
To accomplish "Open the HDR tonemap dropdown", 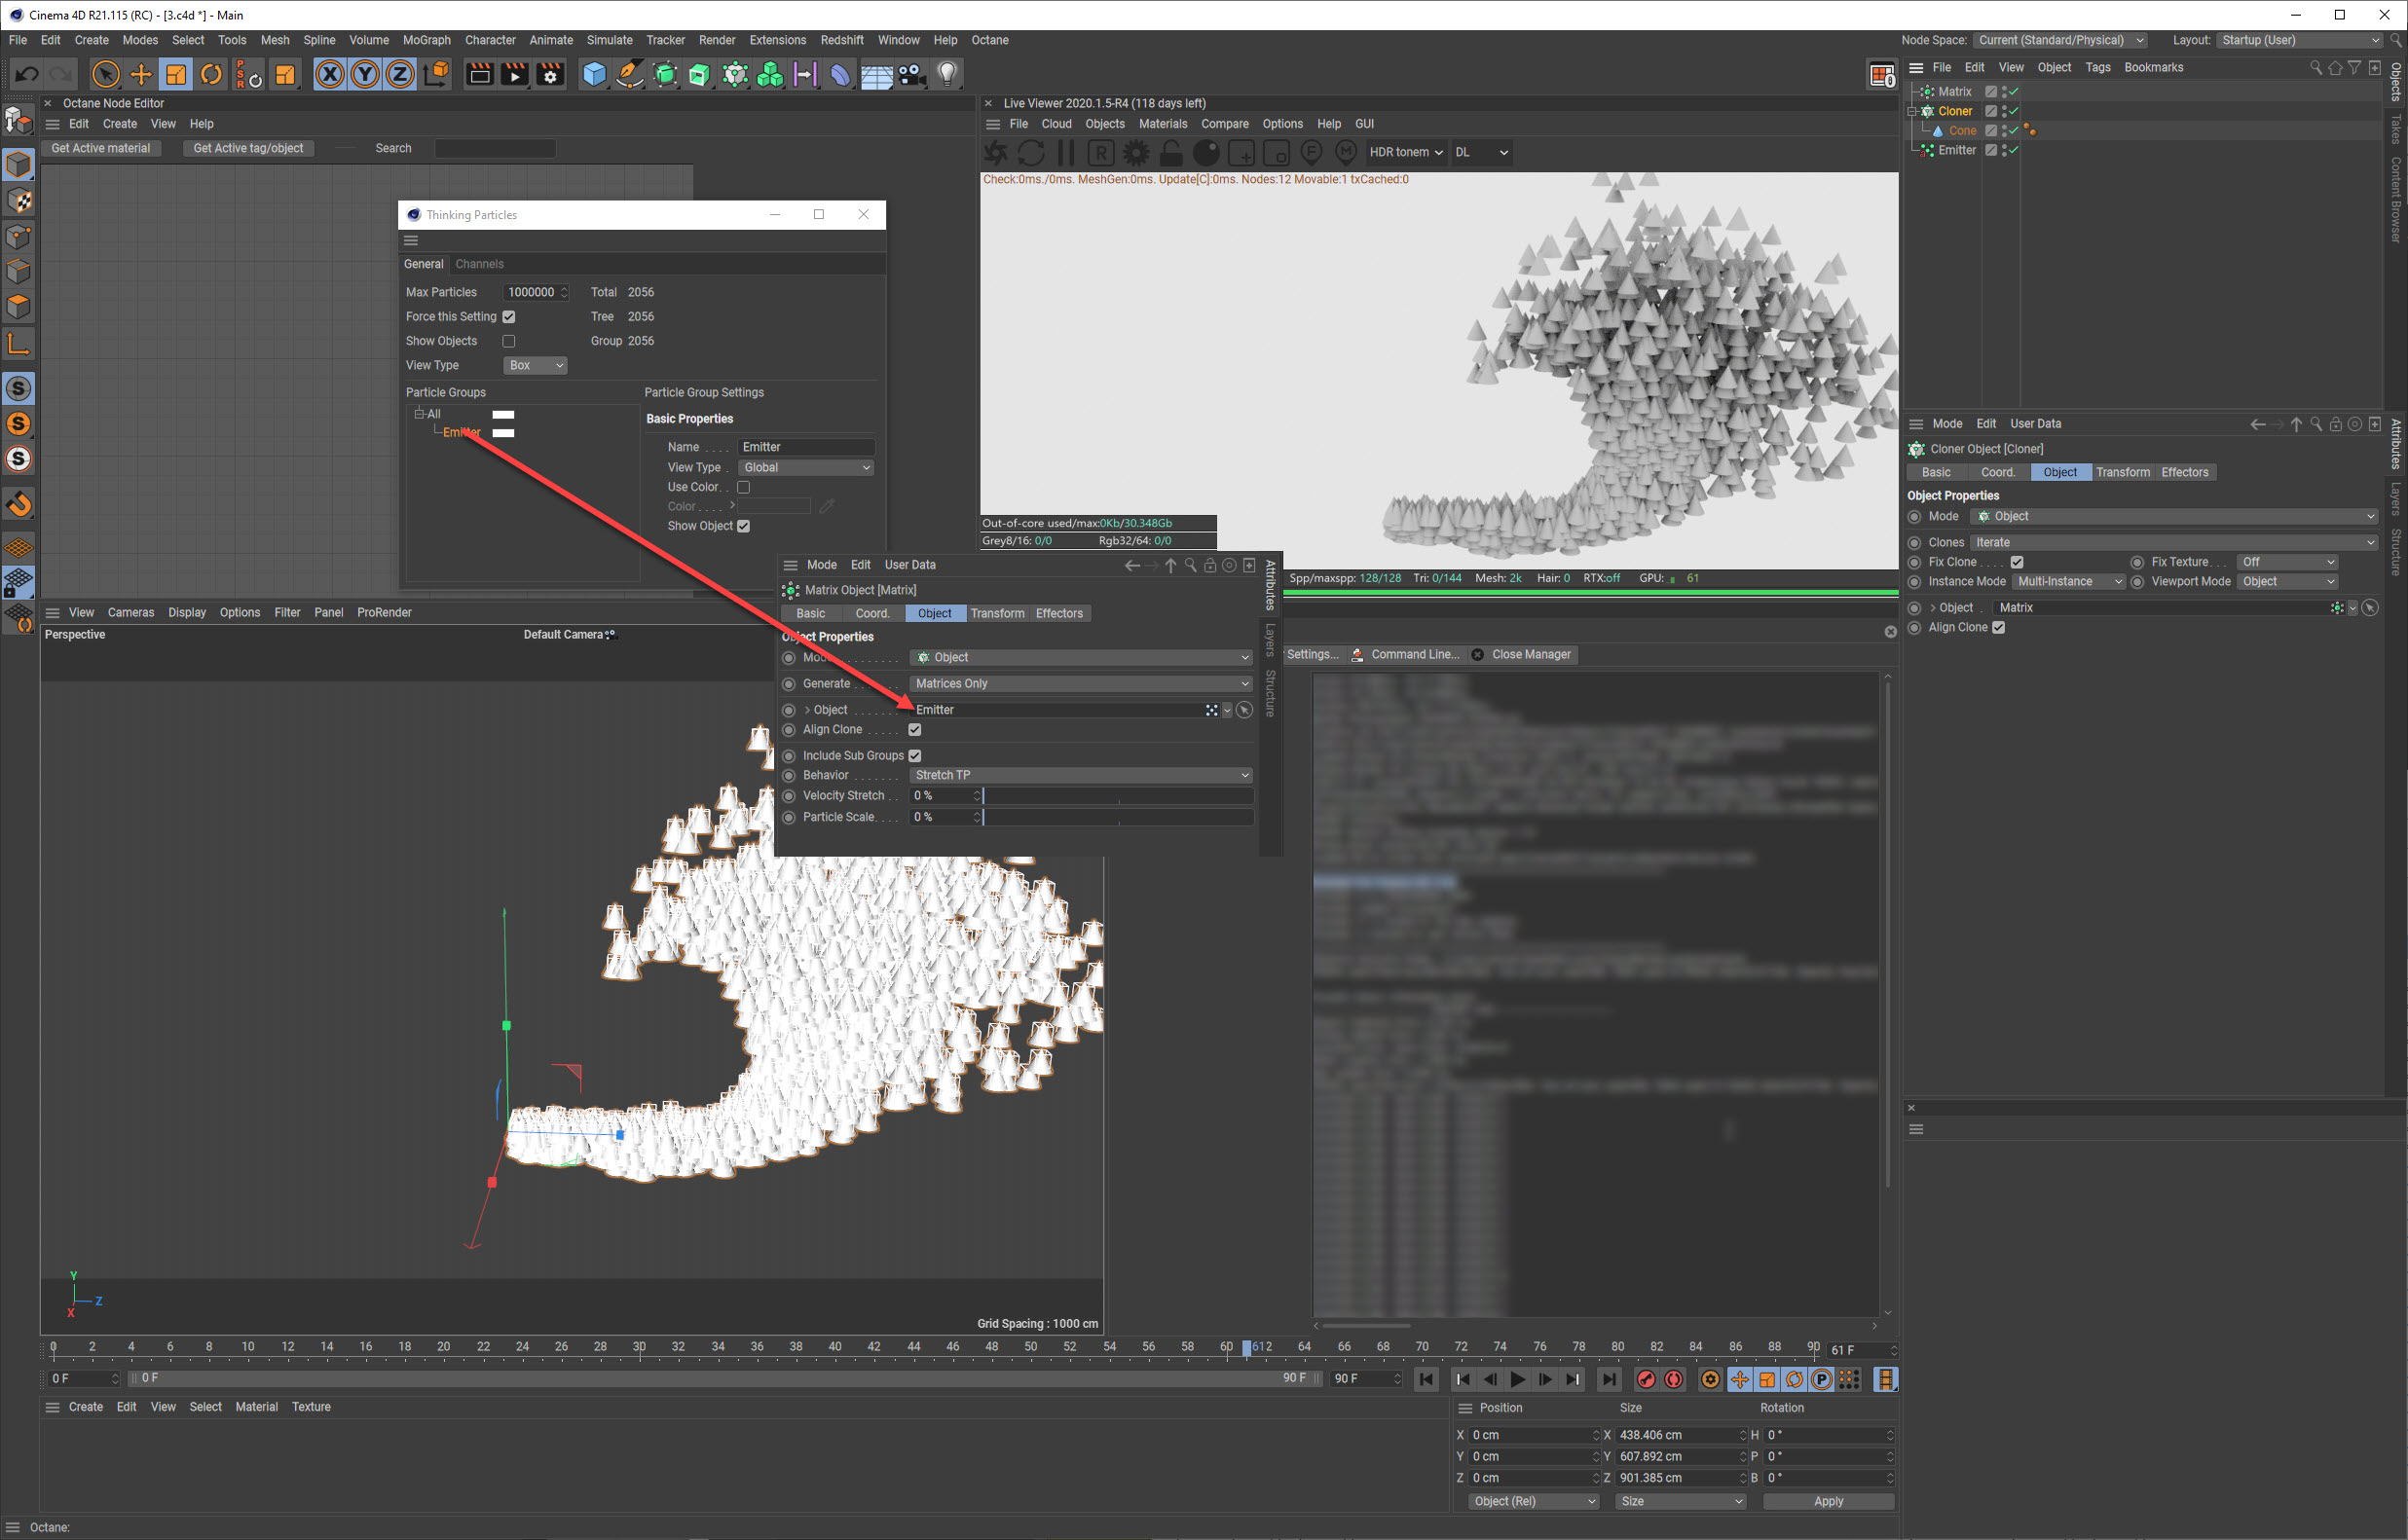I will click(x=1405, y=153).
